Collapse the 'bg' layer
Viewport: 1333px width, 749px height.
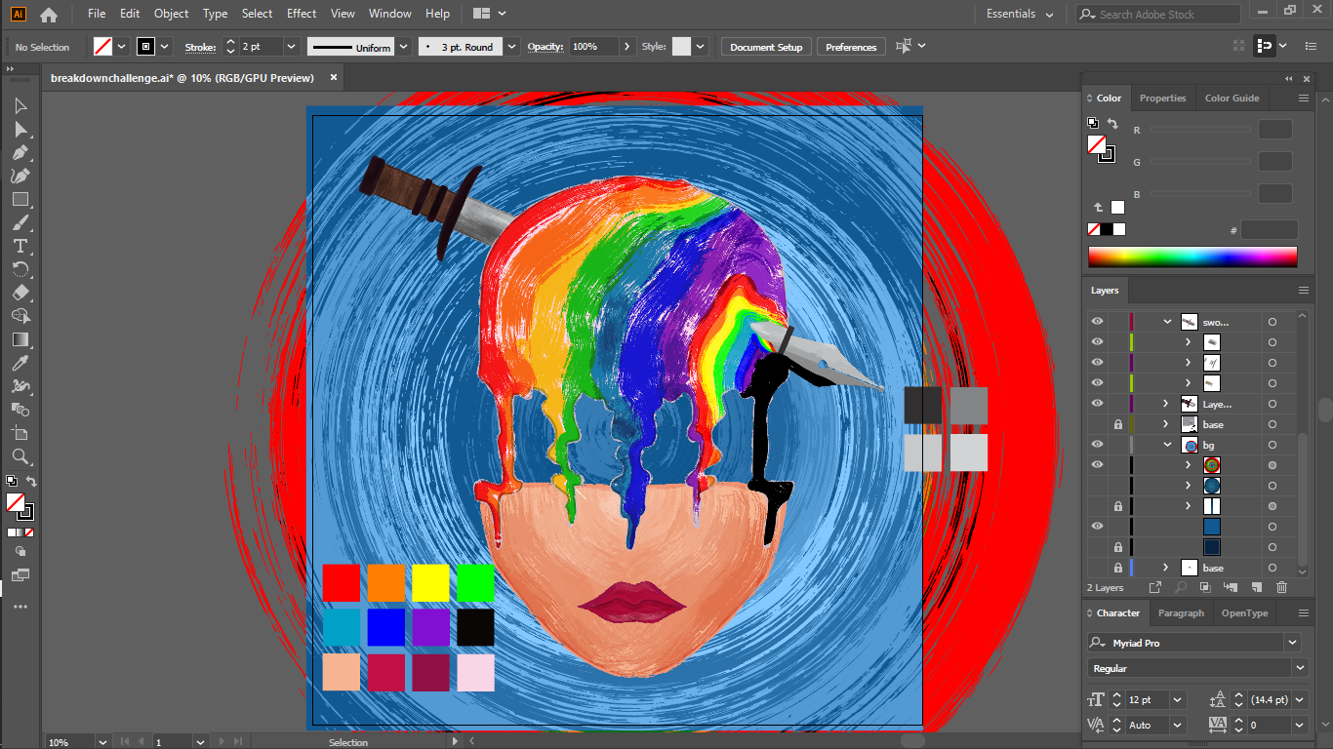1167,445
